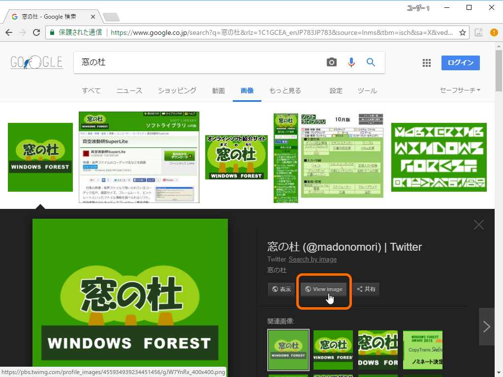Open the セーフサーチ filter dropdown
The image size is (503, 377).
click(x=460, y=90)
